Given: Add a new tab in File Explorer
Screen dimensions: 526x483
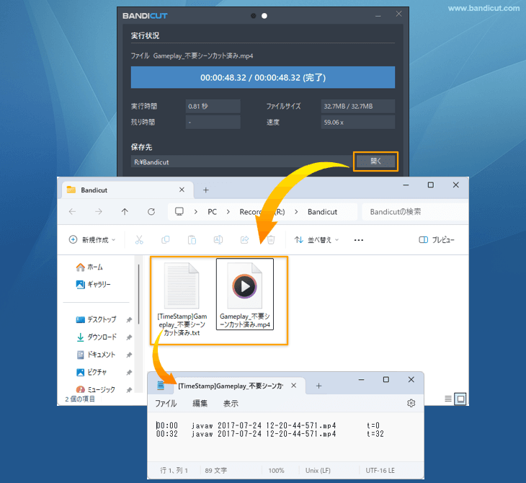Looking at the screenshot, I should coord(205,190).
